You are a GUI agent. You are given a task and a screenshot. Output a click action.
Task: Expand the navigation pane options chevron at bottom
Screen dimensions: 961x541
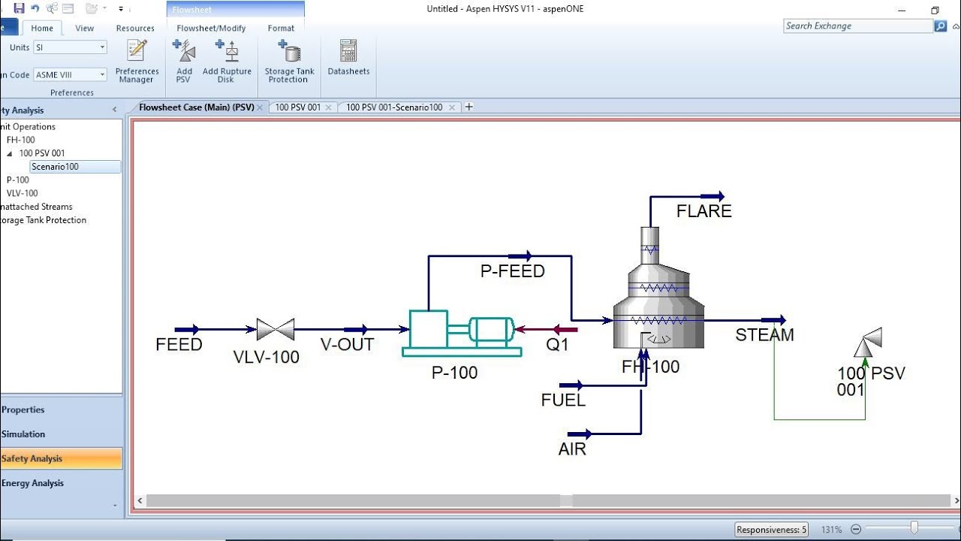click(x=115, y=505)
